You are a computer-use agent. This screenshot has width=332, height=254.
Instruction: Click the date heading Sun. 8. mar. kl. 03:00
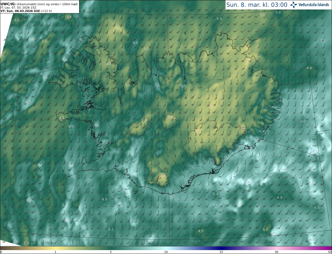[x=257, y=5]
